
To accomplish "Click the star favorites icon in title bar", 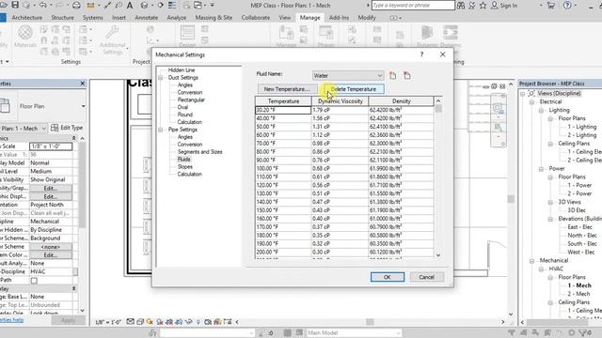I will pos(483,6).
